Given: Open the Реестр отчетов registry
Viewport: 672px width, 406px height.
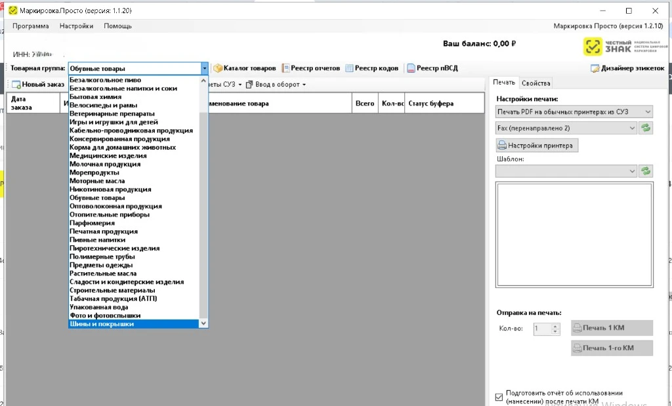Looking at the screenshot, I should point(310,68).
